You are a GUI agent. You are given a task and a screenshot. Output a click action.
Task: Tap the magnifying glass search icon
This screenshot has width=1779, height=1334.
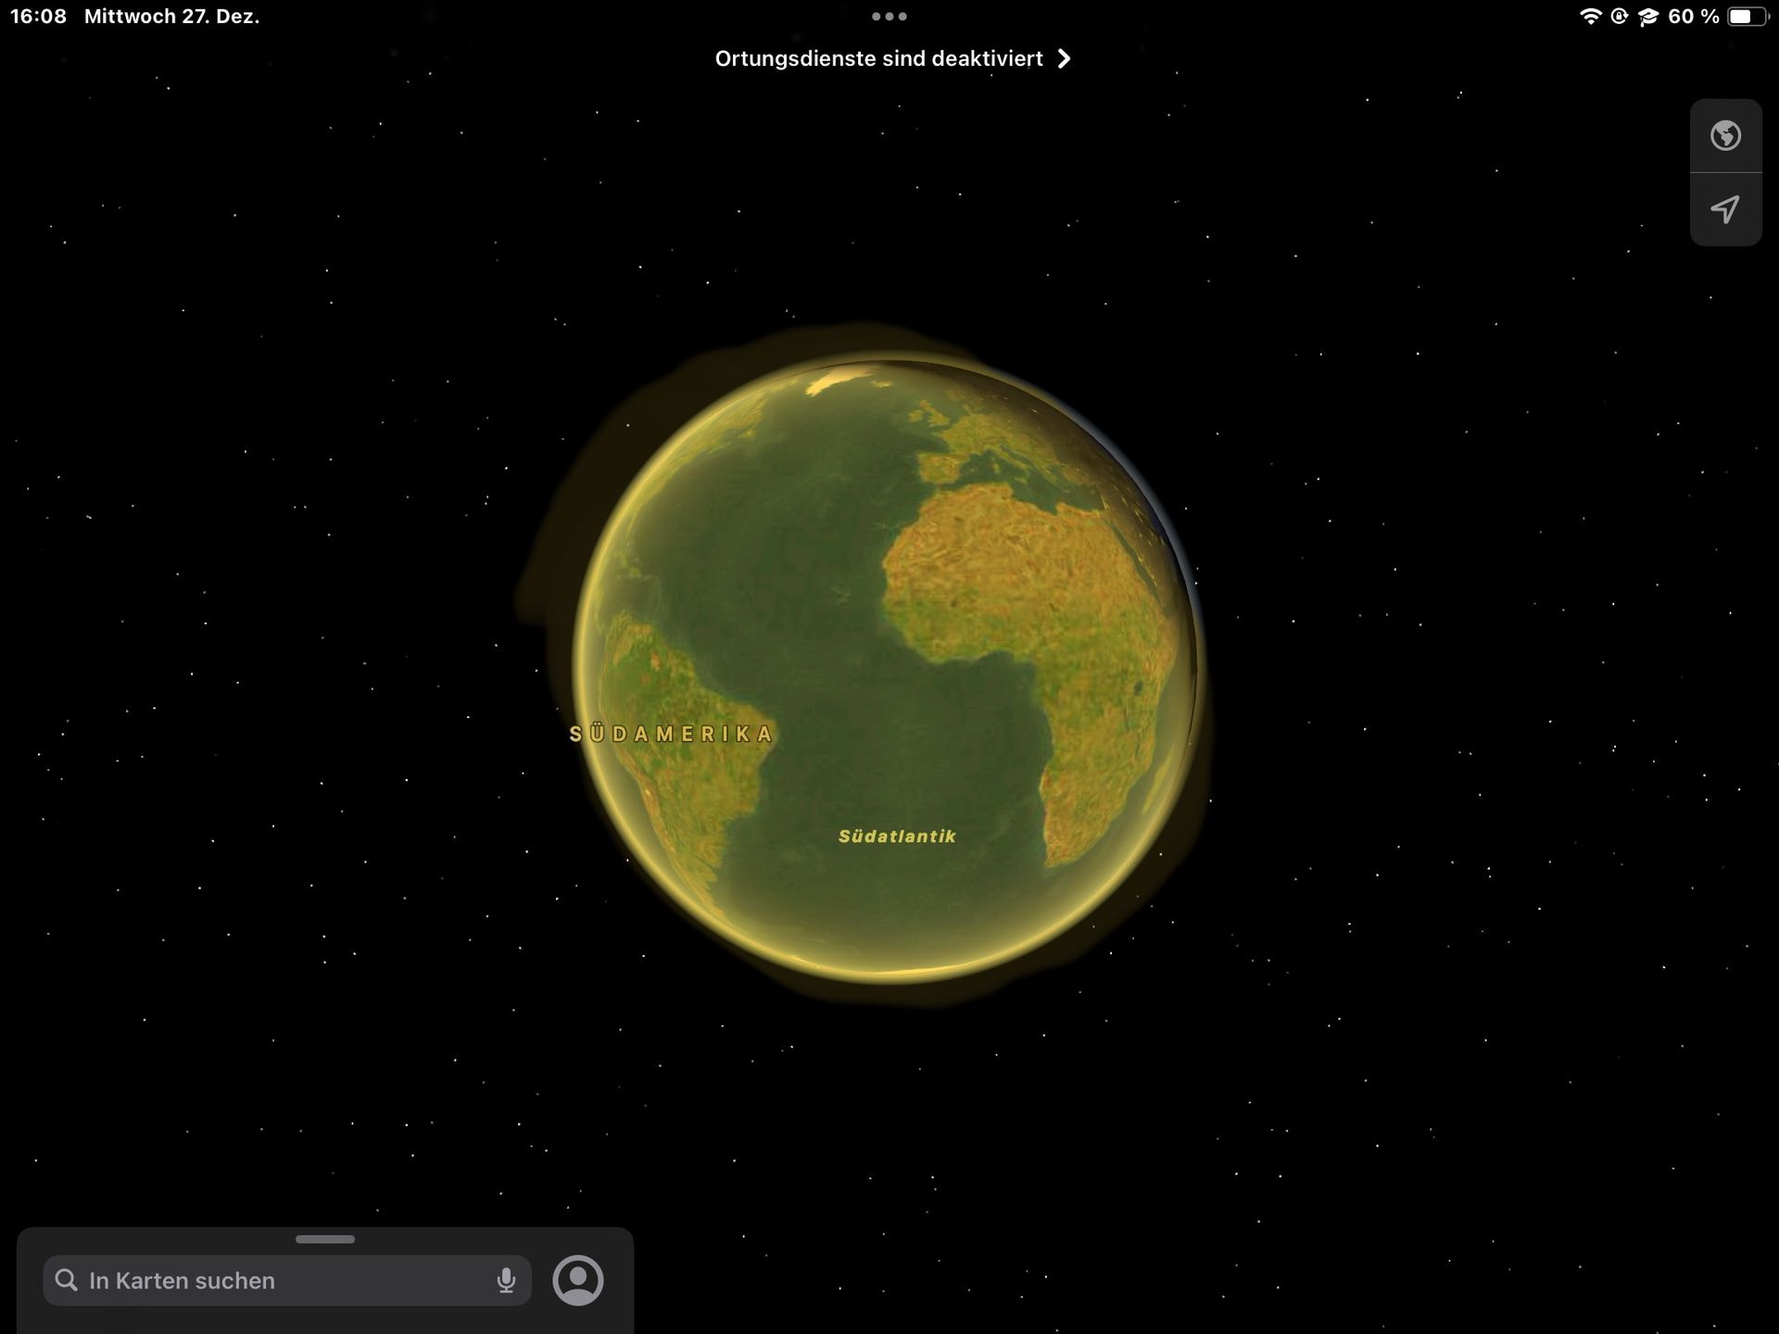pos(67,1280)
